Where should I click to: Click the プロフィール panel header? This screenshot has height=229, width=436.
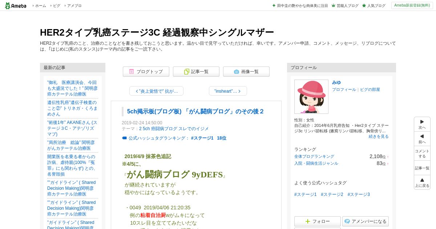(342, 68)
